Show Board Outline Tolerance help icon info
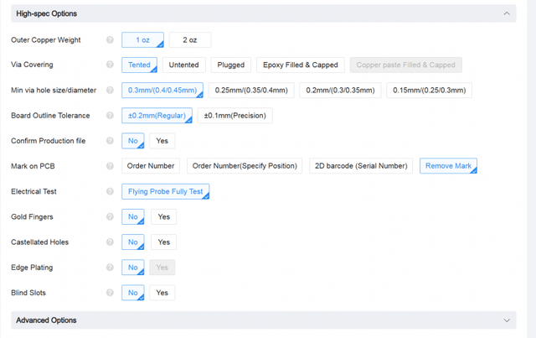 point(110,116)
